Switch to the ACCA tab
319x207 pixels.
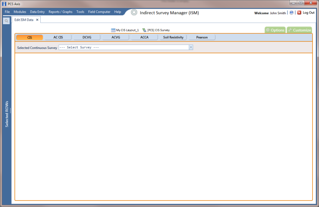point(144,38)
